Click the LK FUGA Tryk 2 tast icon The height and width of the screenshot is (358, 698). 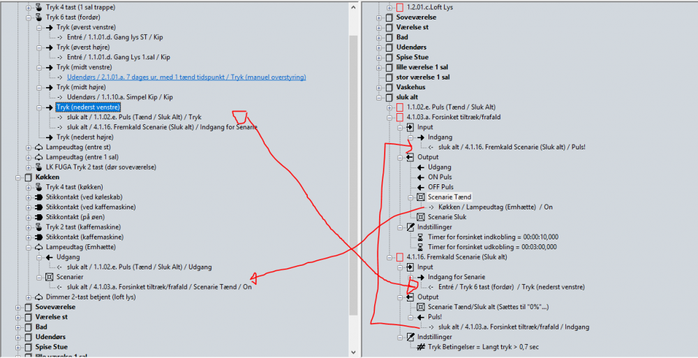(39, 167)
